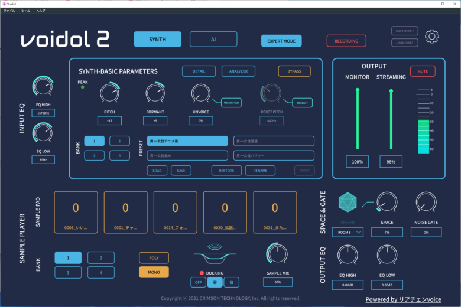Trigger sample pad 0005
Image resolution: width=461 pixels, height=307 pixels.
[x=76, y=213]
